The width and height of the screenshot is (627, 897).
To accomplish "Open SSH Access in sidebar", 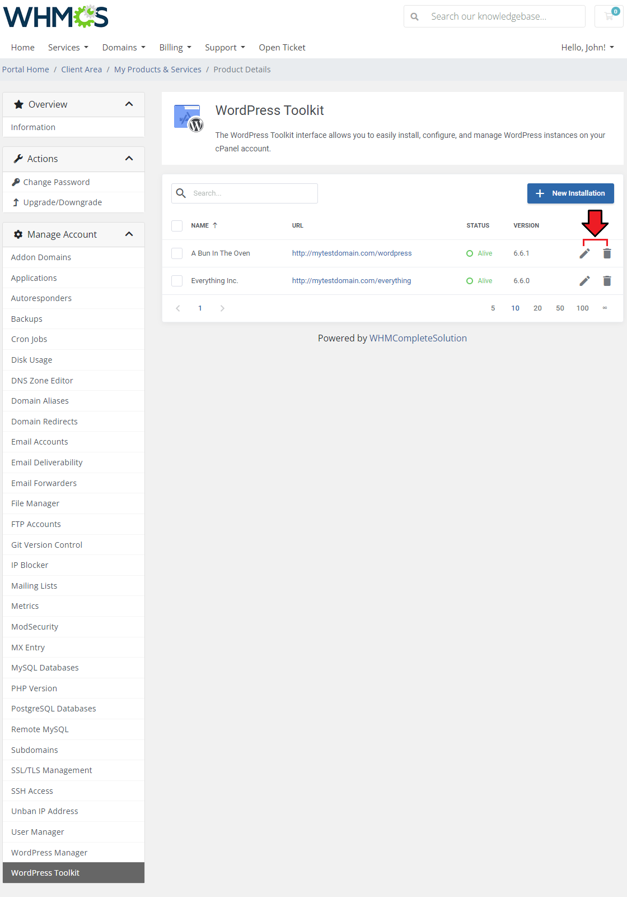I will click(x=74, y=791).
